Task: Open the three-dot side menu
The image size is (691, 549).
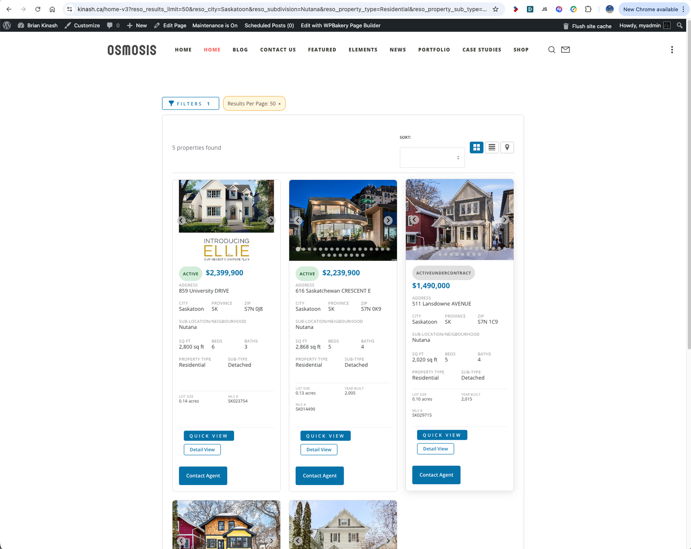Action: 672,50
